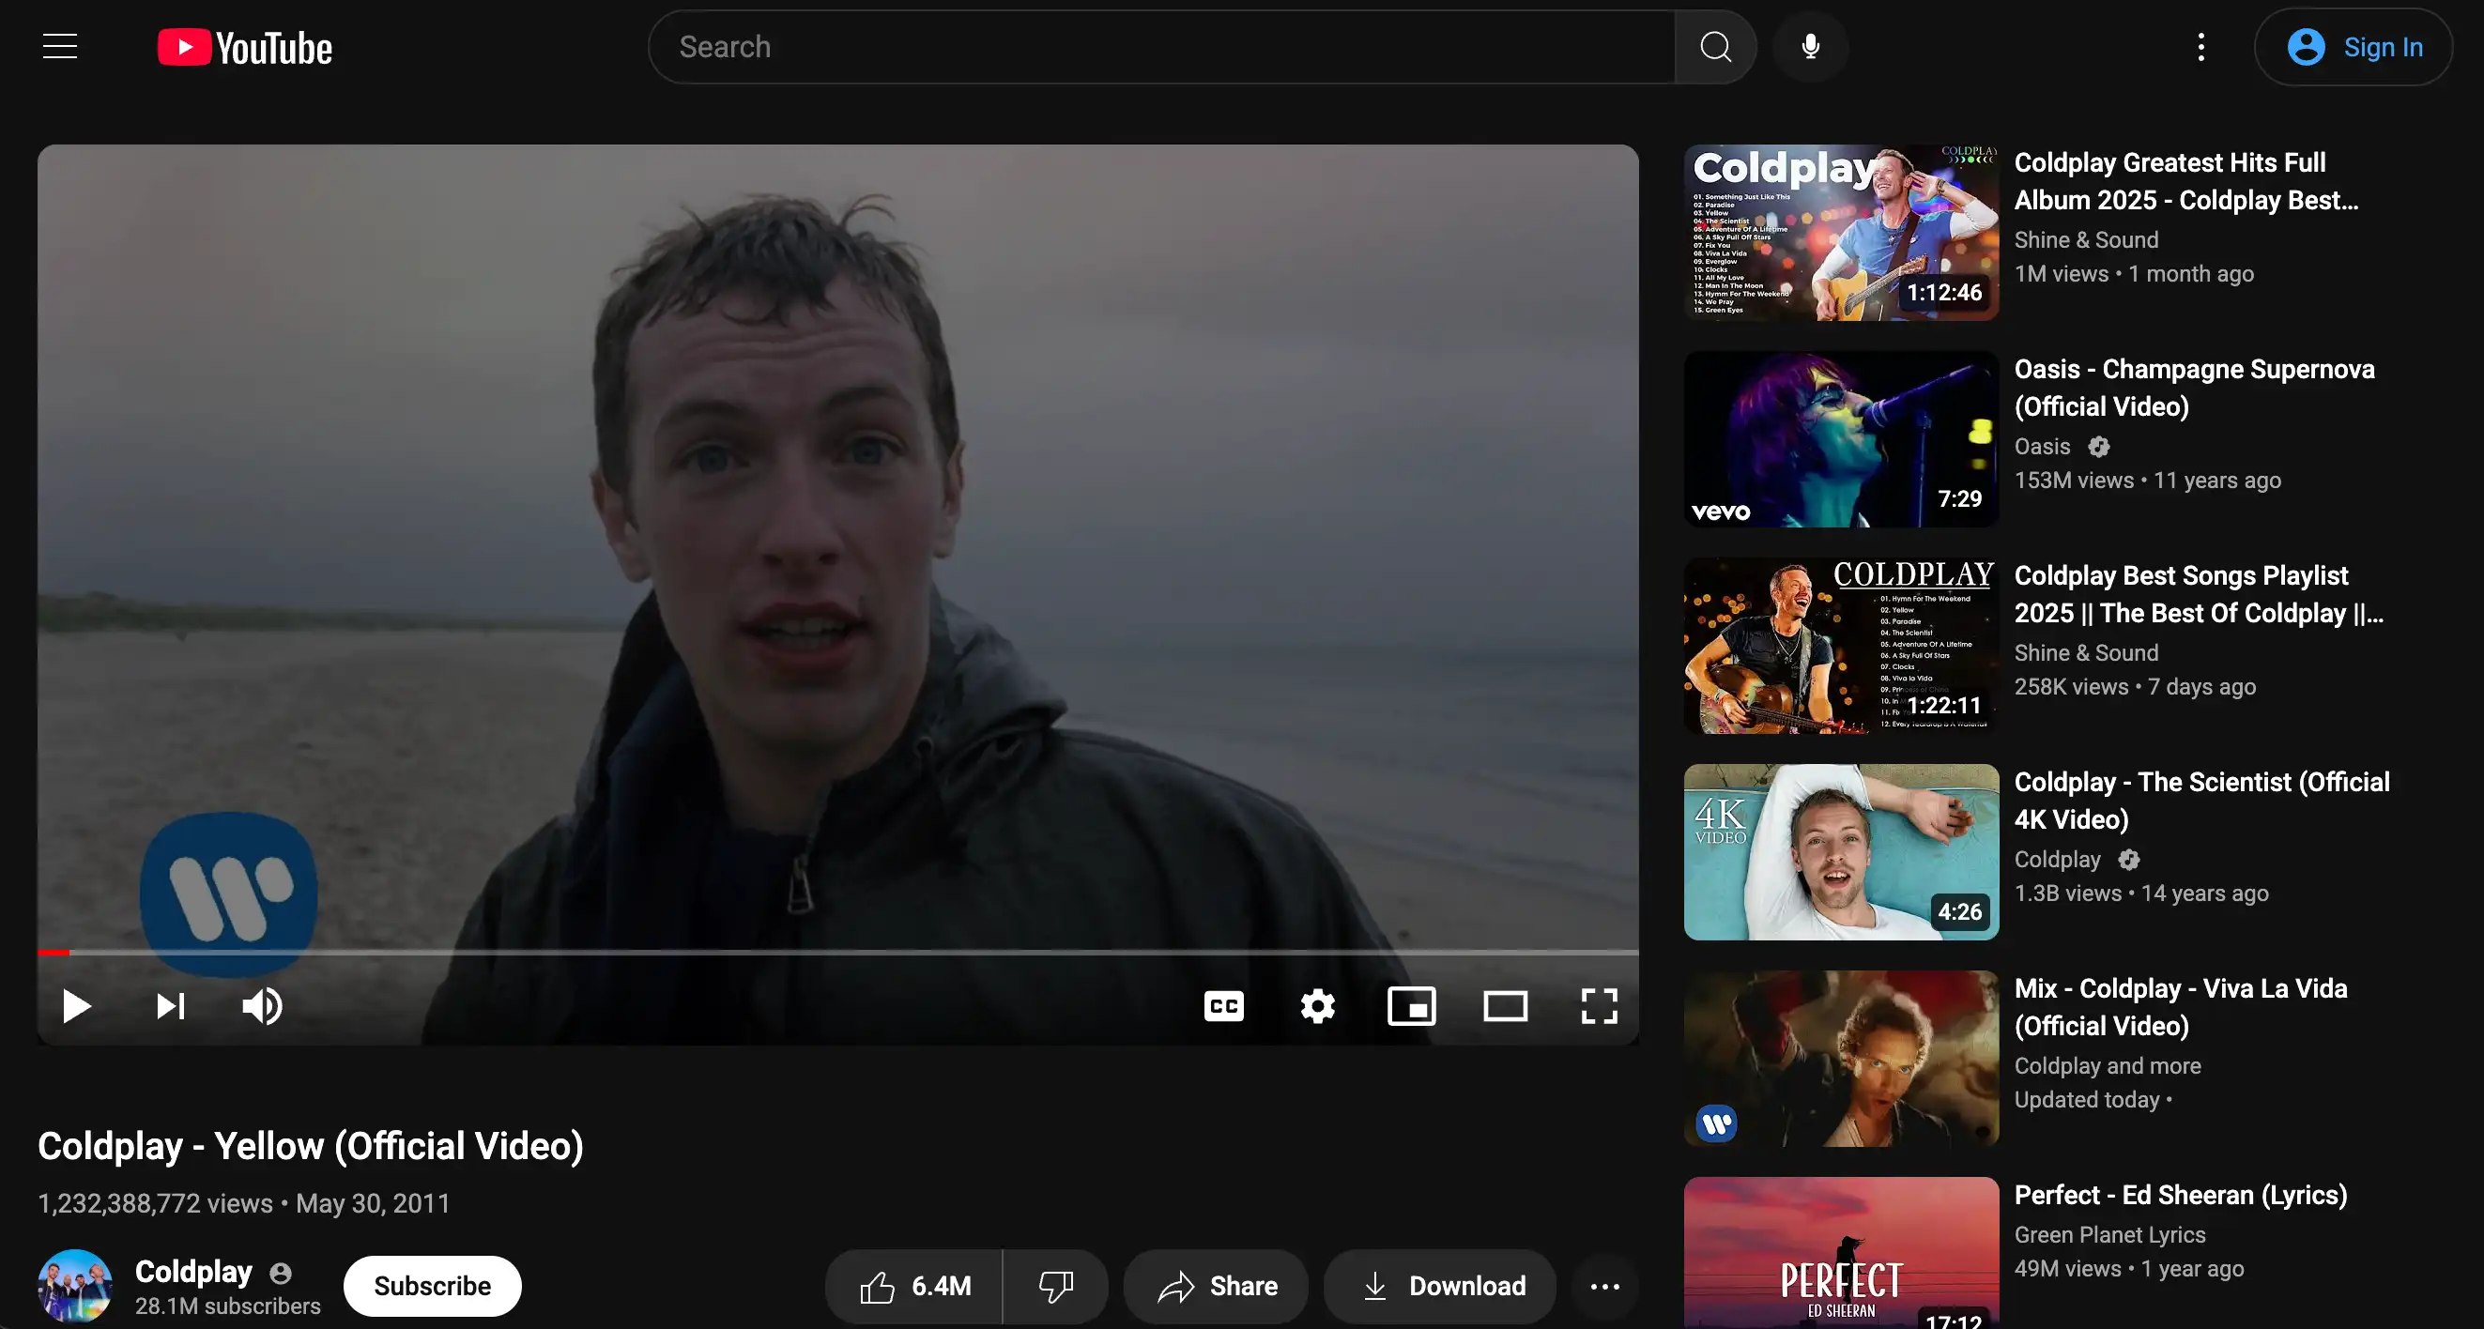Open the Coldplay channel avatar
Image resolution: width=2484 pixels, height=1329 pixels.
75,1286
